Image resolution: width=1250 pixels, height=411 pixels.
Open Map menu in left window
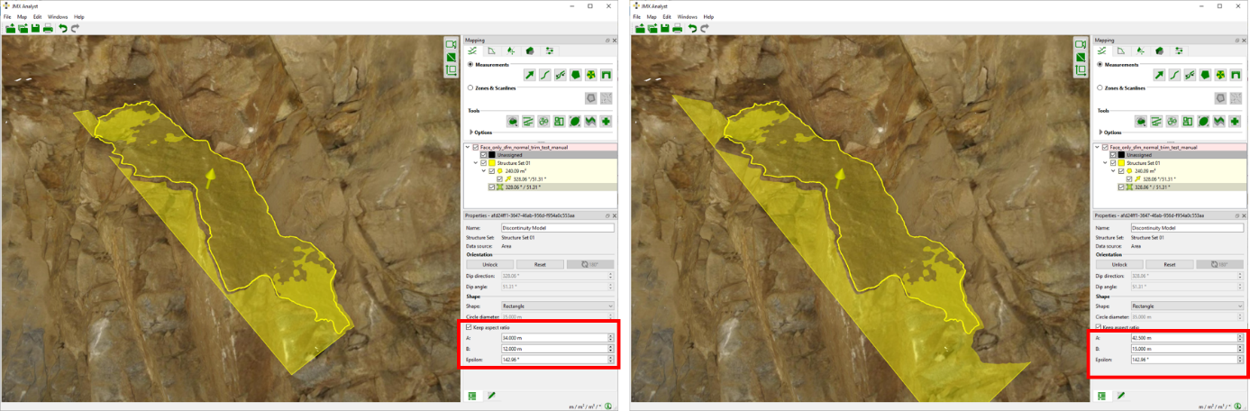pos(20,16)
